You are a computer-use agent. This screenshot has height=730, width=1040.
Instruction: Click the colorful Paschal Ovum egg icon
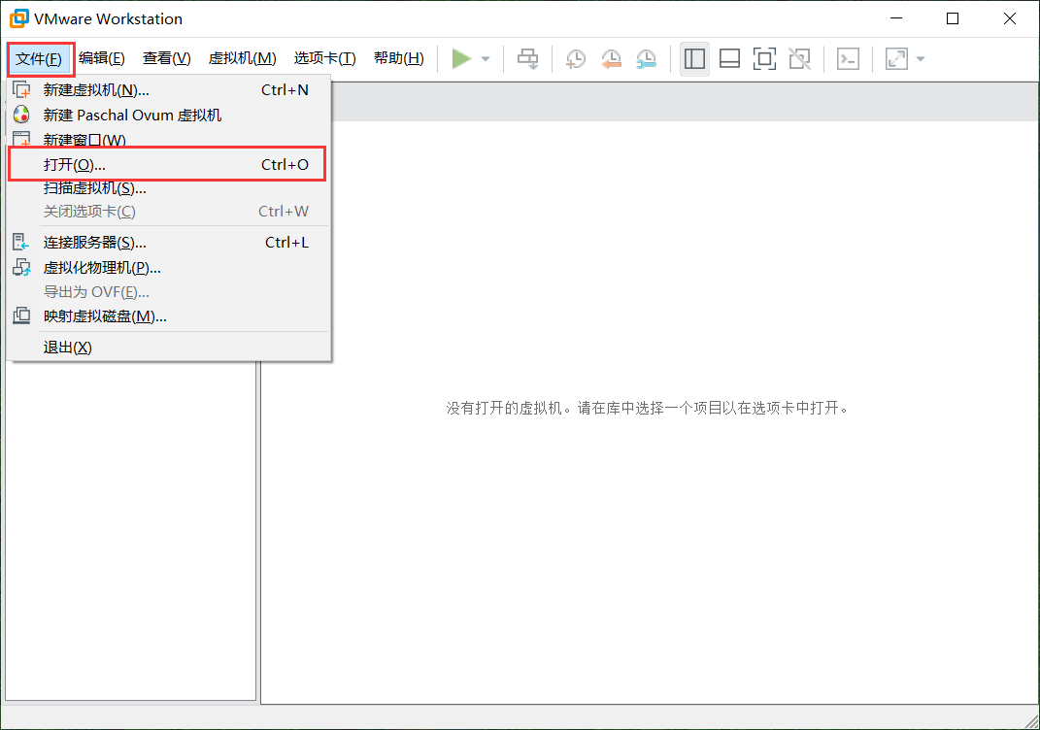click(x=22, y=115)
